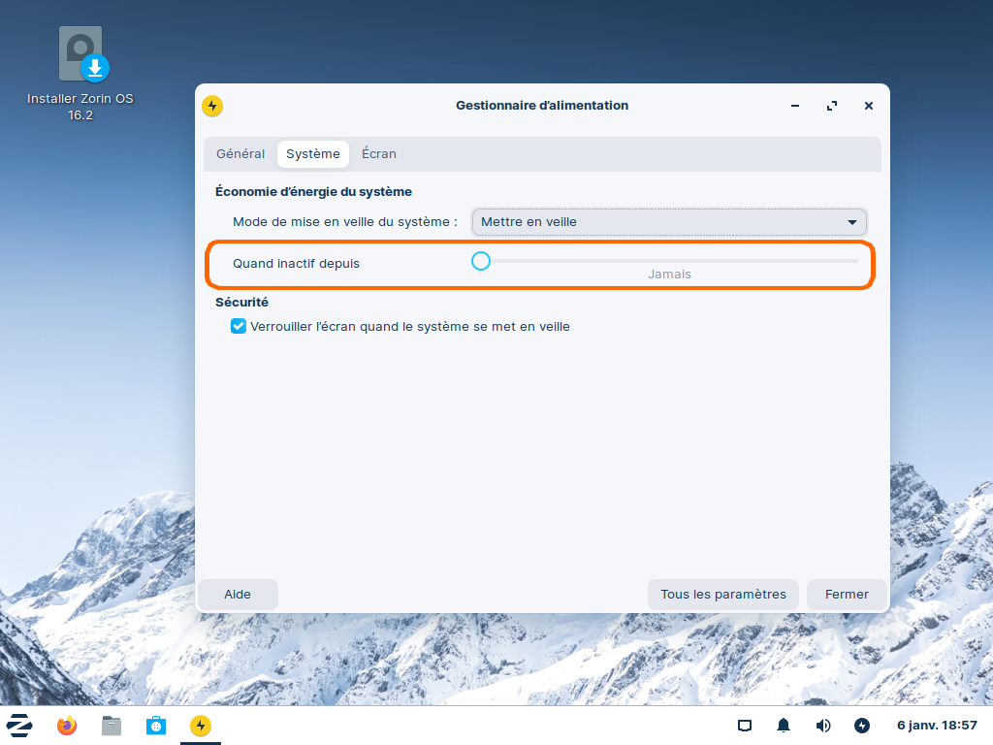The width and height of the screenshot is (993, 745).
Task: Open the Files manager in the taskbar
Action: (x=112, y=726)
